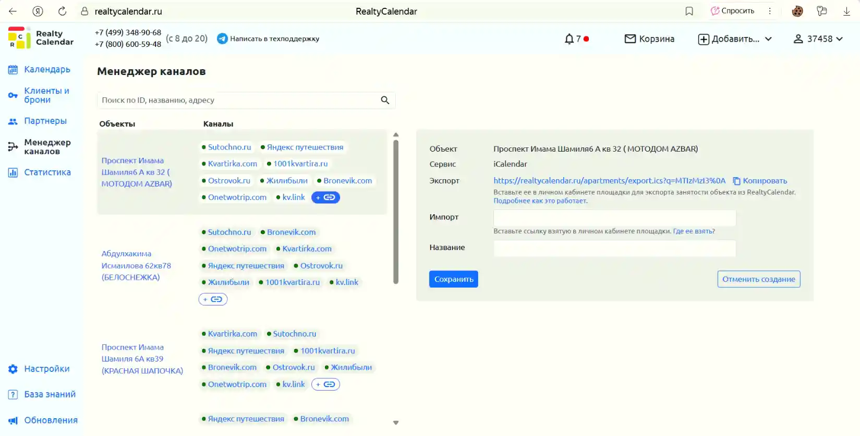Open the bell notifications icon

[569, 39]
